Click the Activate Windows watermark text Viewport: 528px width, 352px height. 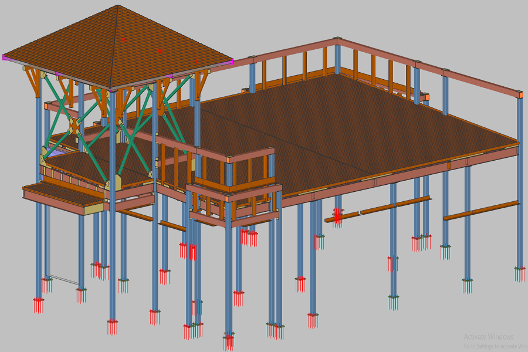pyautogui.click(x=489, y=337)
